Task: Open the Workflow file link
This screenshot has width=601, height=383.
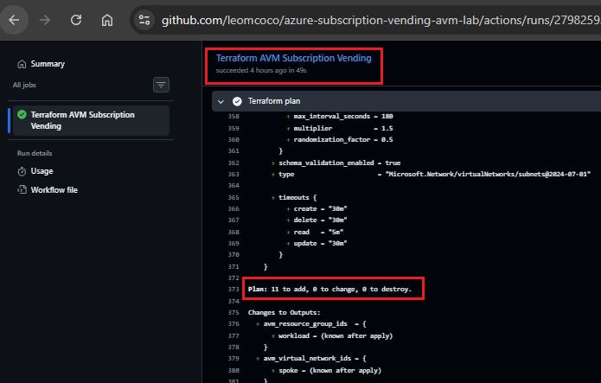Action: point(54,190)
